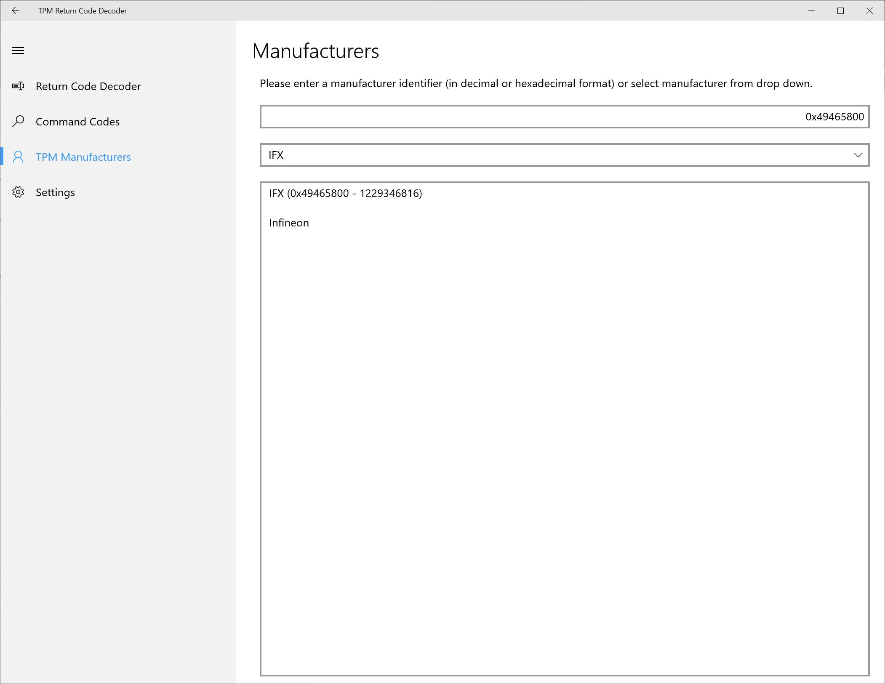Click the Settings gear icon

tap(18, 192)
